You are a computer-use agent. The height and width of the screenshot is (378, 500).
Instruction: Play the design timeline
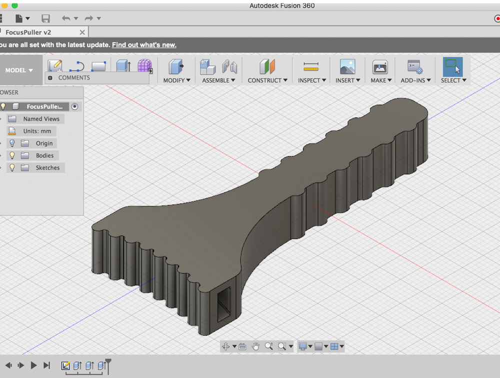(x=33, y=365)
